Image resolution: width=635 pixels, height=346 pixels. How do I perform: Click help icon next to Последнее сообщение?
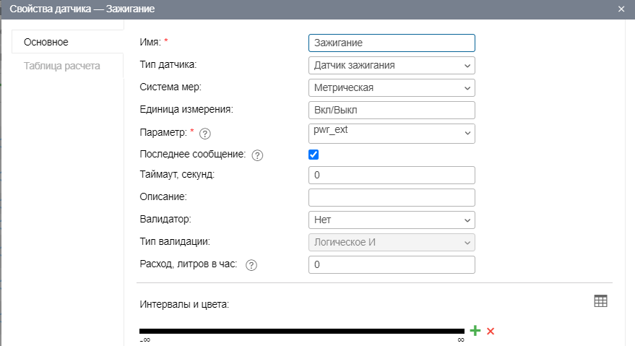[258, 155]
